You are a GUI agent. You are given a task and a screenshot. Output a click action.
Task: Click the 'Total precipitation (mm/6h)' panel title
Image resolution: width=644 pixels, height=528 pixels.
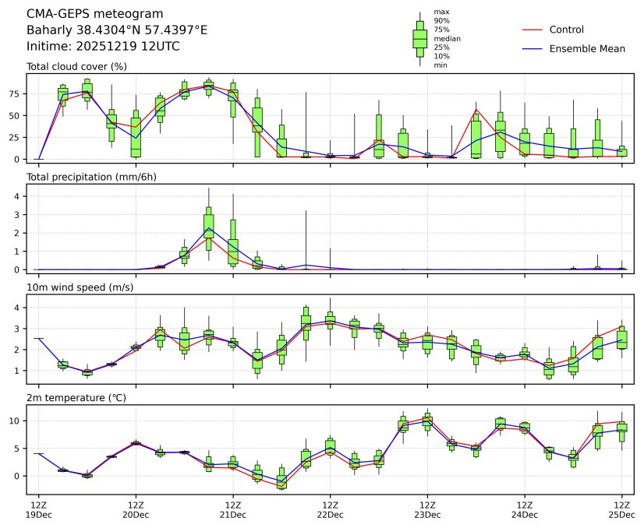[x=92, y=177]
